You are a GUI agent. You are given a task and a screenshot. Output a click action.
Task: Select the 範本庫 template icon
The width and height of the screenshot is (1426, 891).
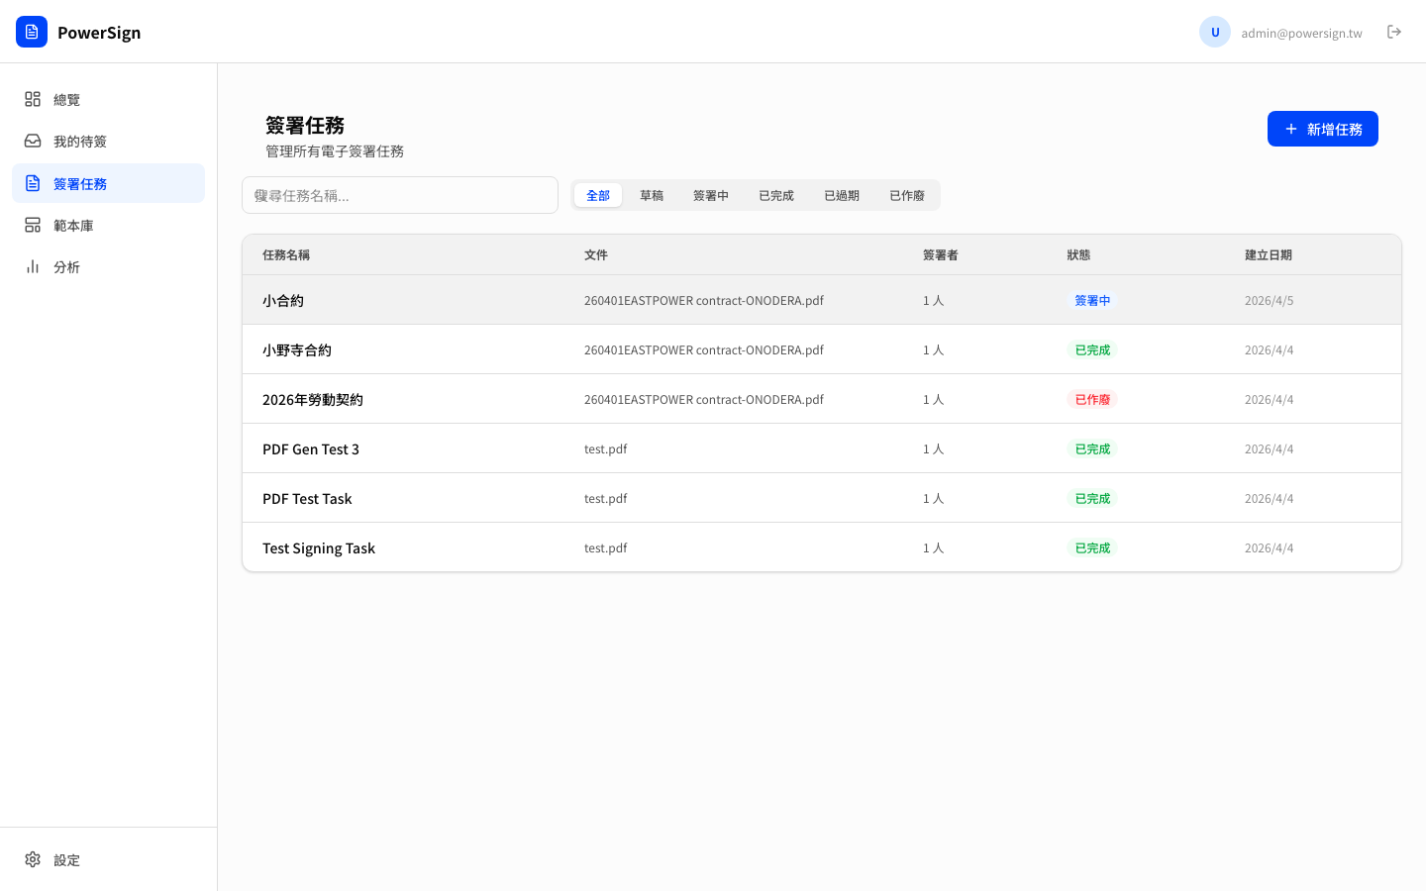pyautogui.click(x=33, y=225)
